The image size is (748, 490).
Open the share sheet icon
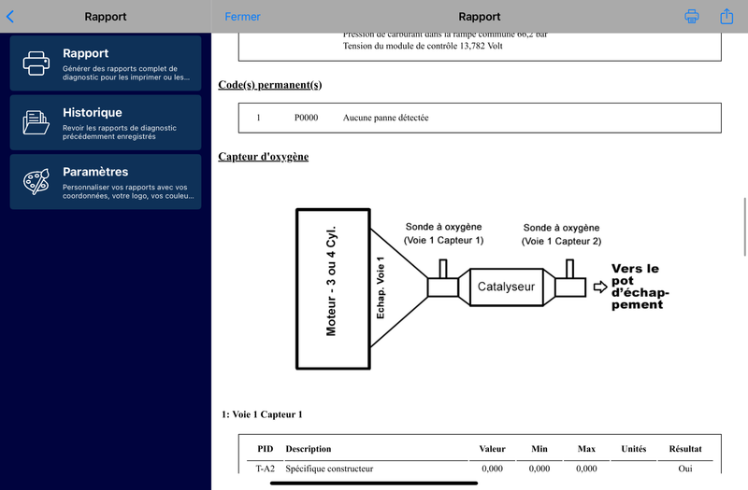(726, 17)
